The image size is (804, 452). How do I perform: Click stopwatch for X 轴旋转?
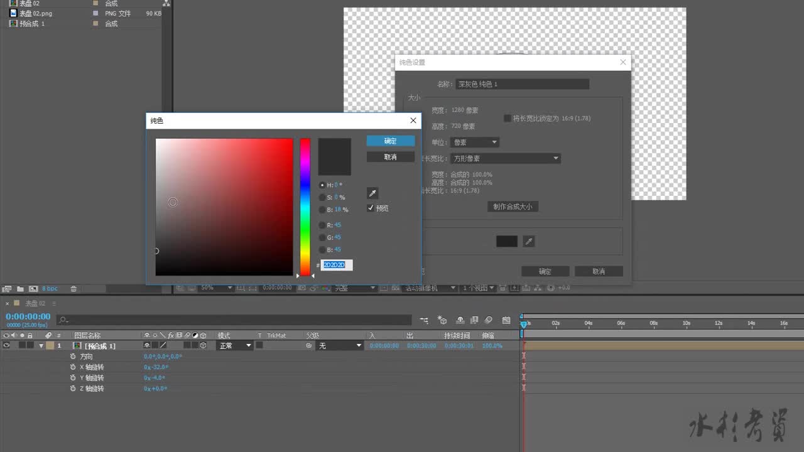[73, 367]
